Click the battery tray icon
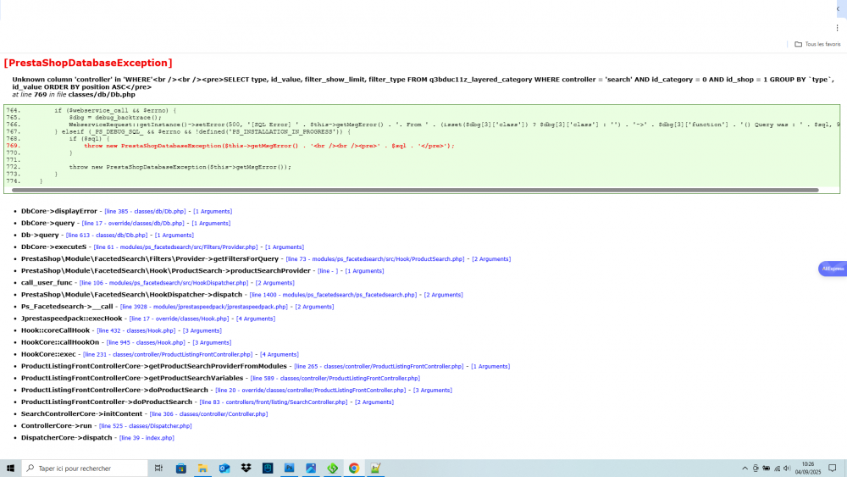Viewport: 847px width, 477px height. [766, 469]
